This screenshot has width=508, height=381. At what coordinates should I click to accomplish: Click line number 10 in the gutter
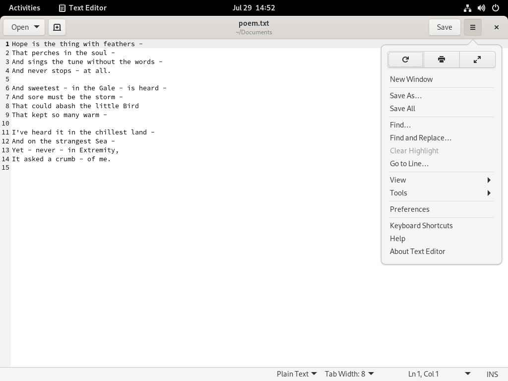click(x=5, y=124)
